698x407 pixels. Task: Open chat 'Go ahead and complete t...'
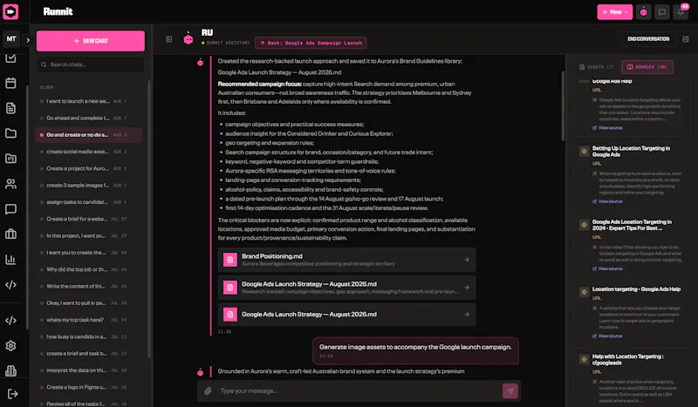[89, 119]
